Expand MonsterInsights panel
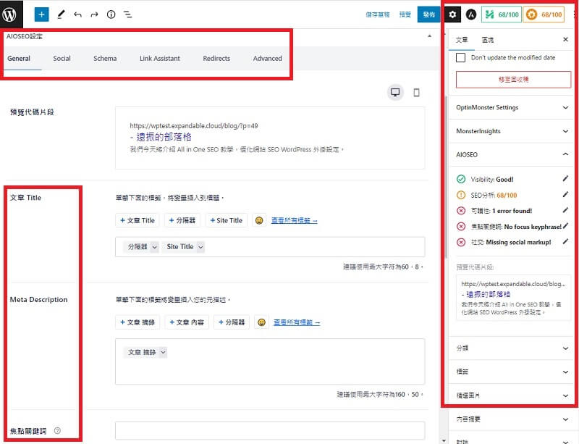This screenshot has height=444, width=579. pos(512,131)
